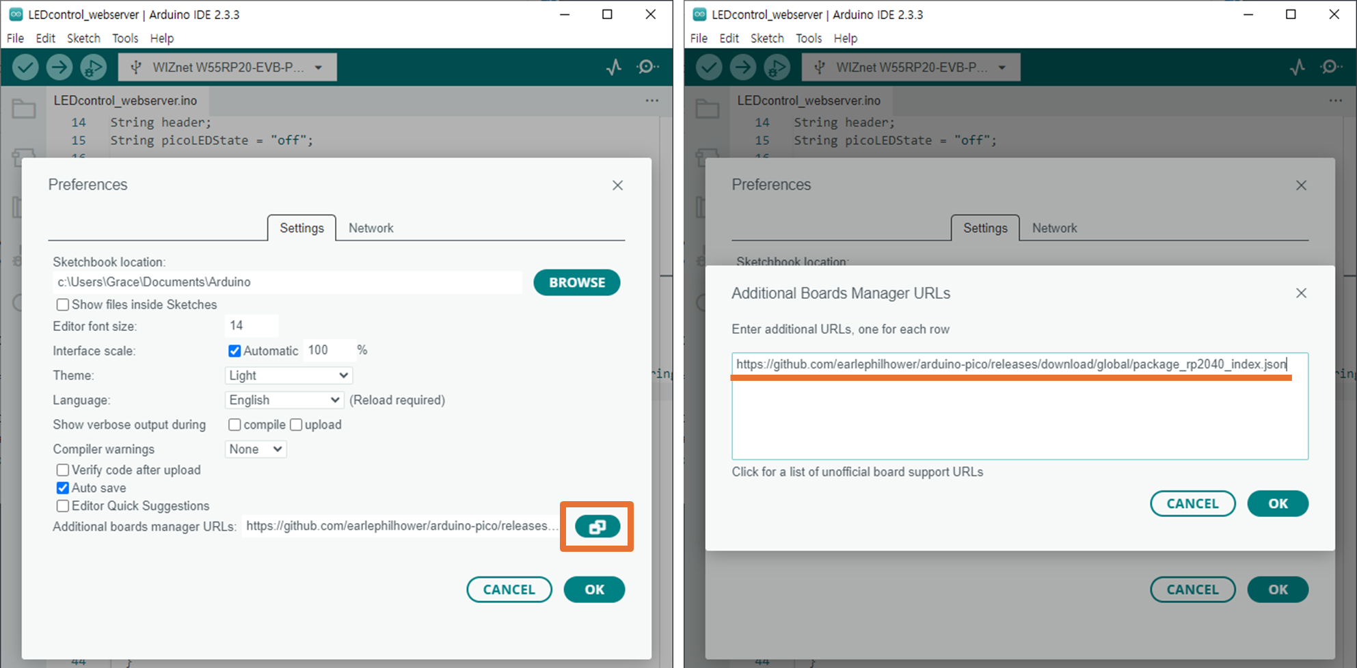1357x668 pixels.
Task: Open Serial Plotter in left Arduino window
Action: 613,67
